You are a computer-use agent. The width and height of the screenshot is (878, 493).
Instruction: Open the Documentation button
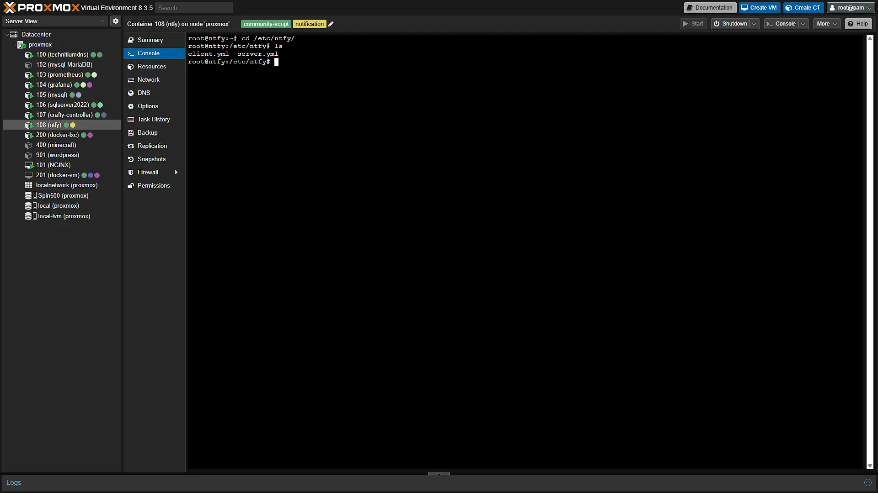coord(710,8)
